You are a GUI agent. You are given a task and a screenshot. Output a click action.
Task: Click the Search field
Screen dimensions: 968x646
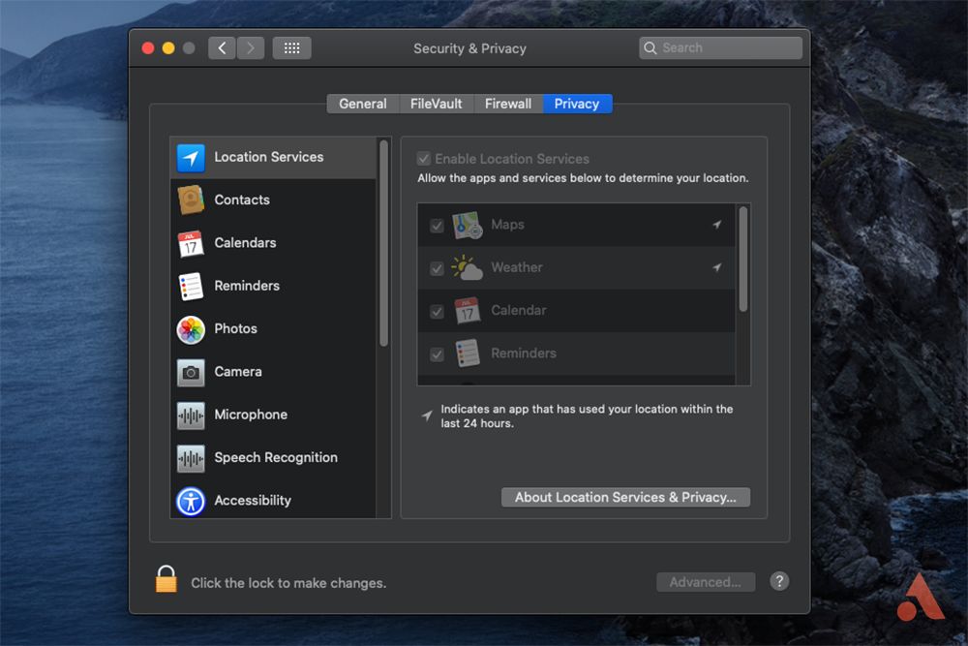pyautogui.click(x=720, y=48)
